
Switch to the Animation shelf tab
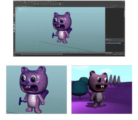(x=35, y=3)
